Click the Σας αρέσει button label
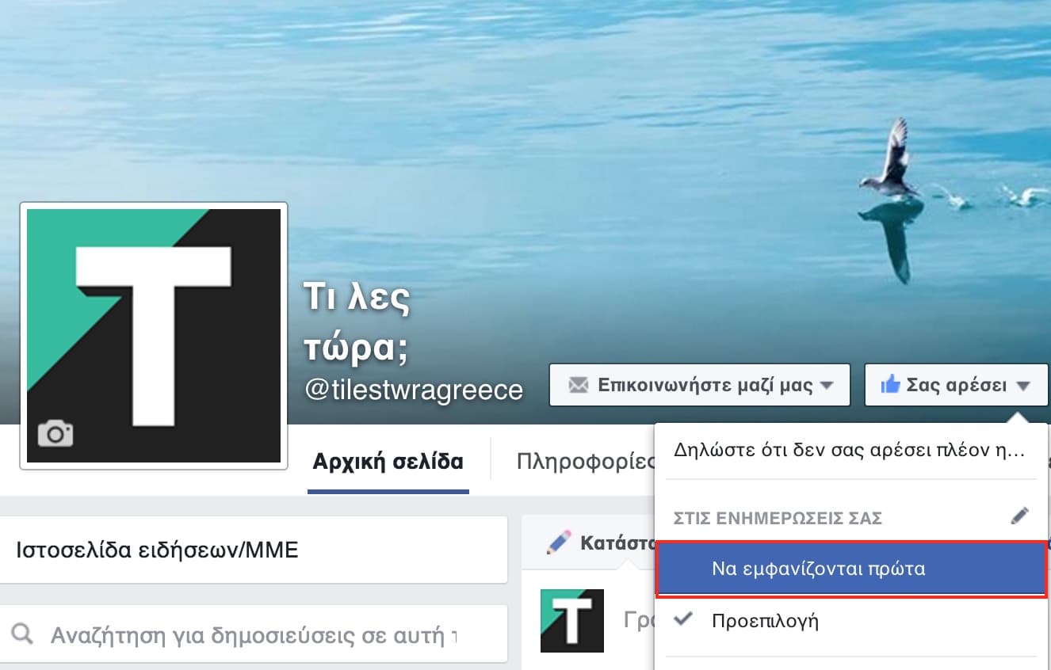1051x670 pixels. (957, 386)
